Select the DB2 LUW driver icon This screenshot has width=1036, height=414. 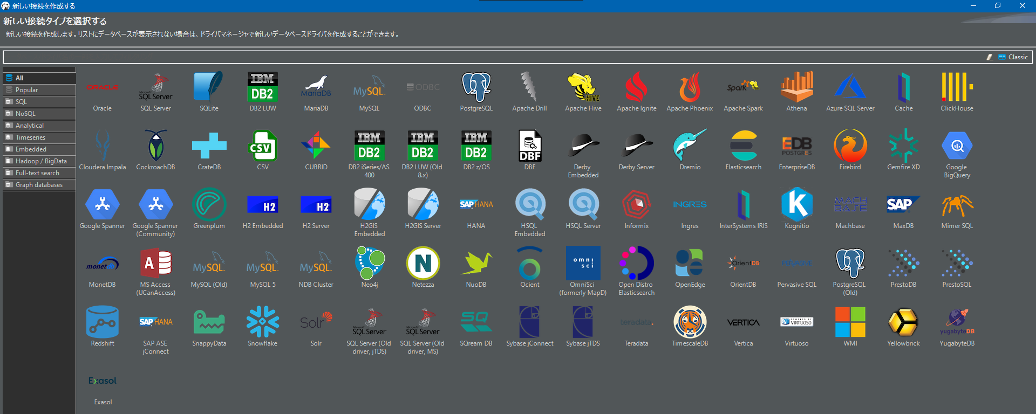click(x=262, y=87)
